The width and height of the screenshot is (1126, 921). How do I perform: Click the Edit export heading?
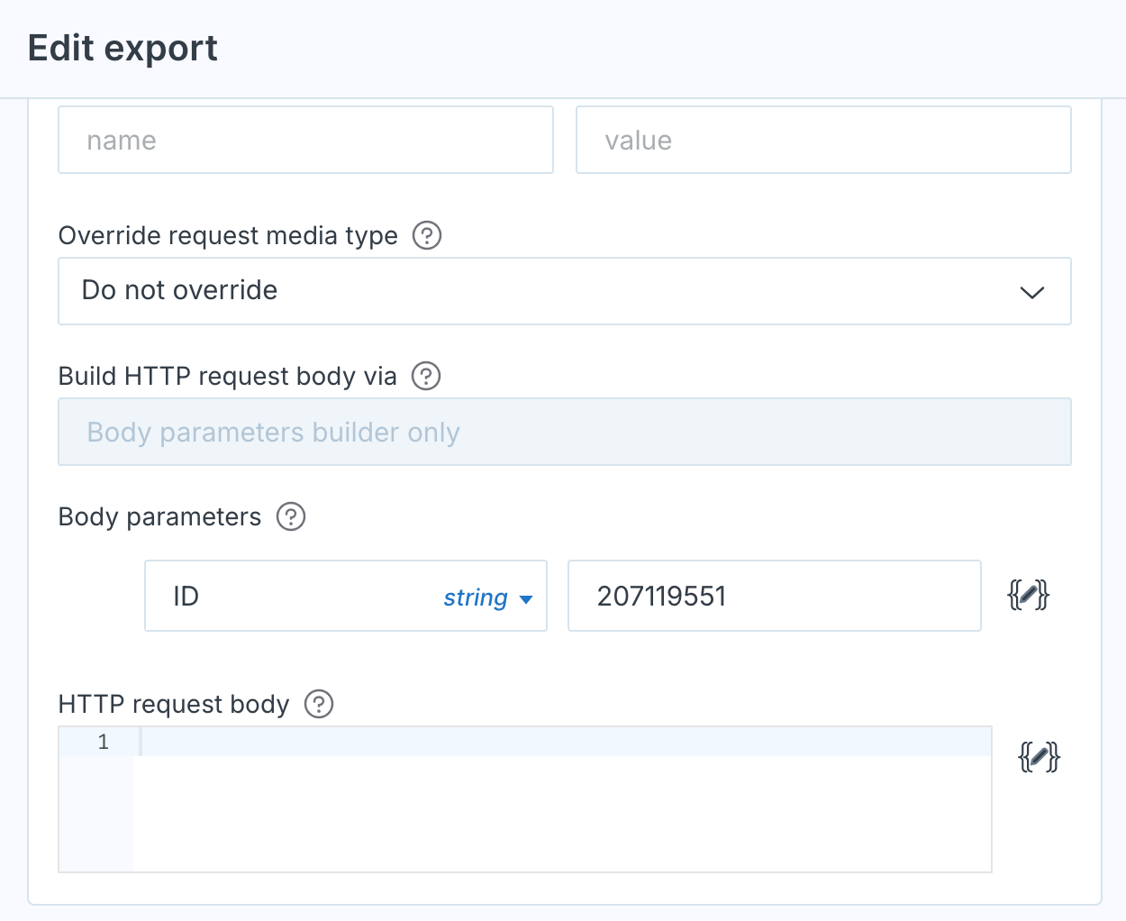point(123,48)
